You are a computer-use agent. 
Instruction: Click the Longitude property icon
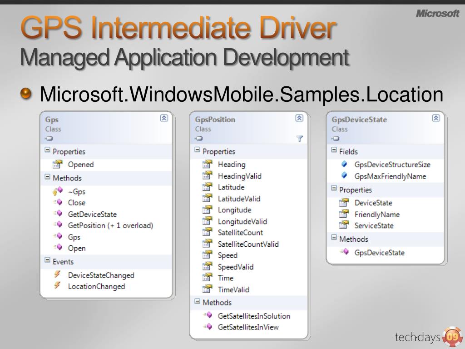[x=208, y=209]
